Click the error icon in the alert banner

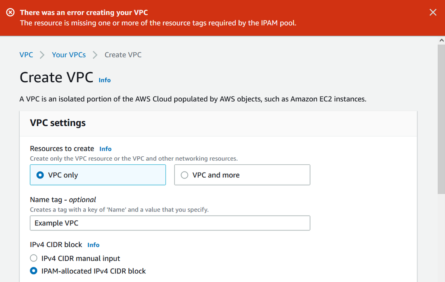[x=10, y=12]
